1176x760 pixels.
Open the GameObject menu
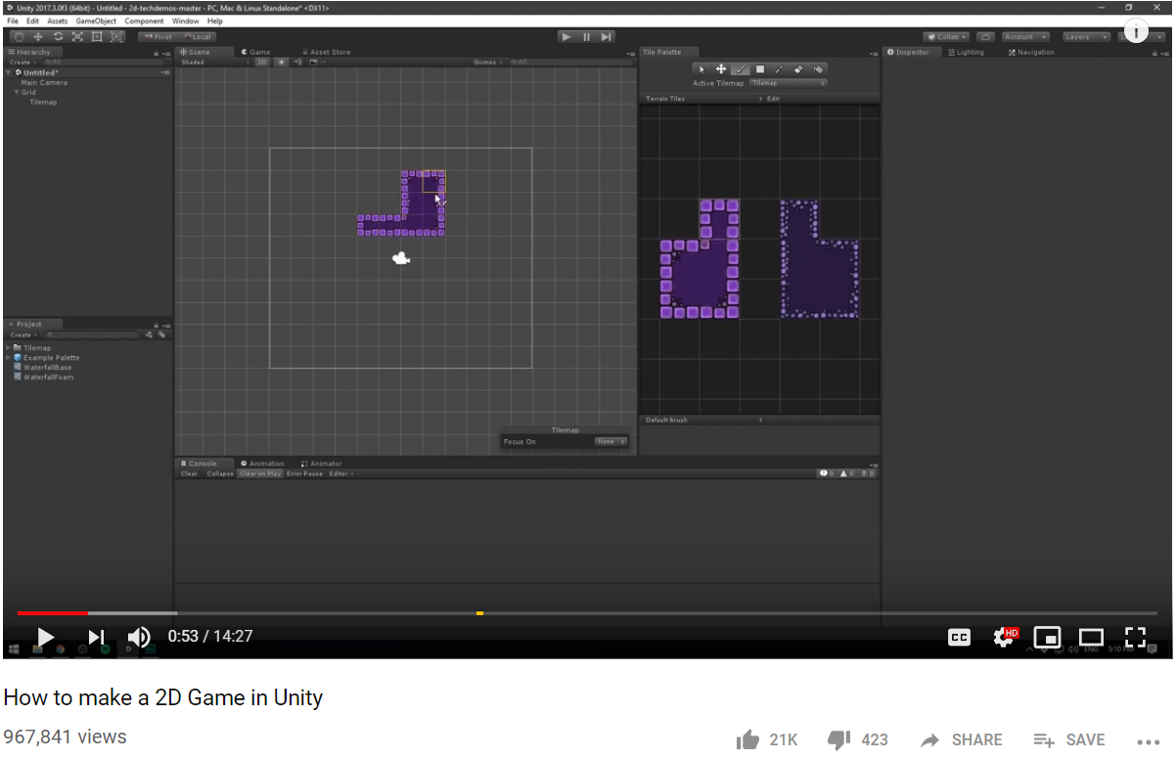coord(96,21)
